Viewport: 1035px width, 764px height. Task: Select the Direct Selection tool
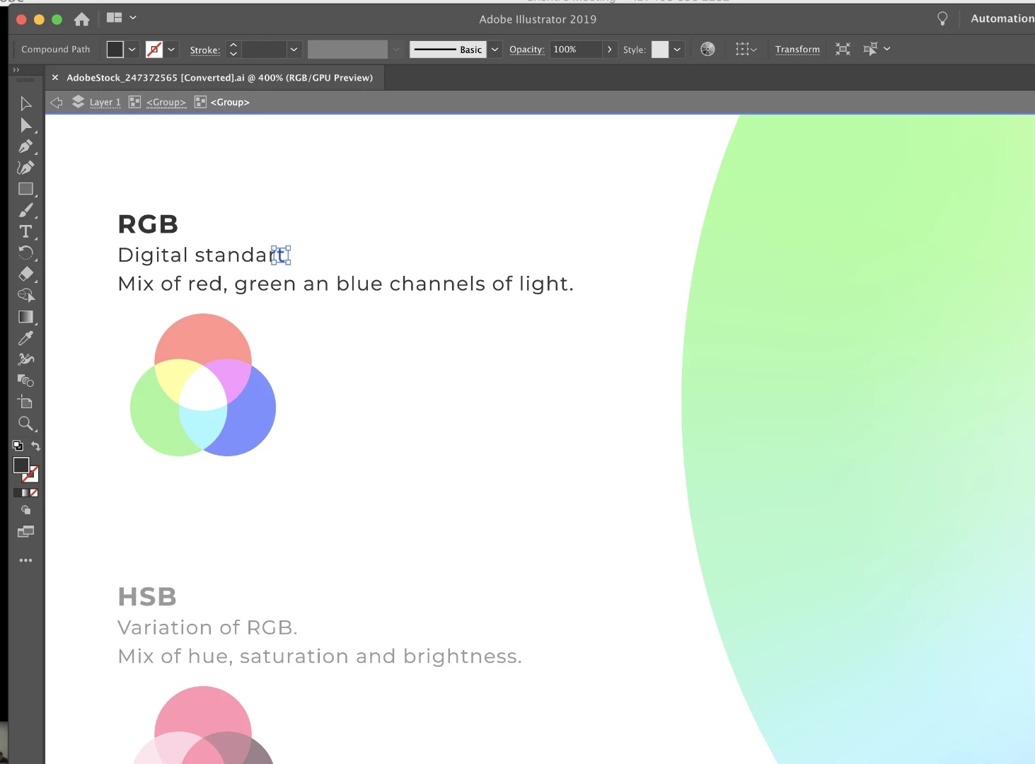[25, 125]
